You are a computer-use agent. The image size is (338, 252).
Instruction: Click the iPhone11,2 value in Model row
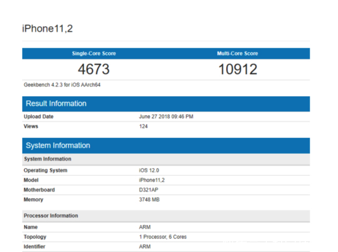click(153, 180)
